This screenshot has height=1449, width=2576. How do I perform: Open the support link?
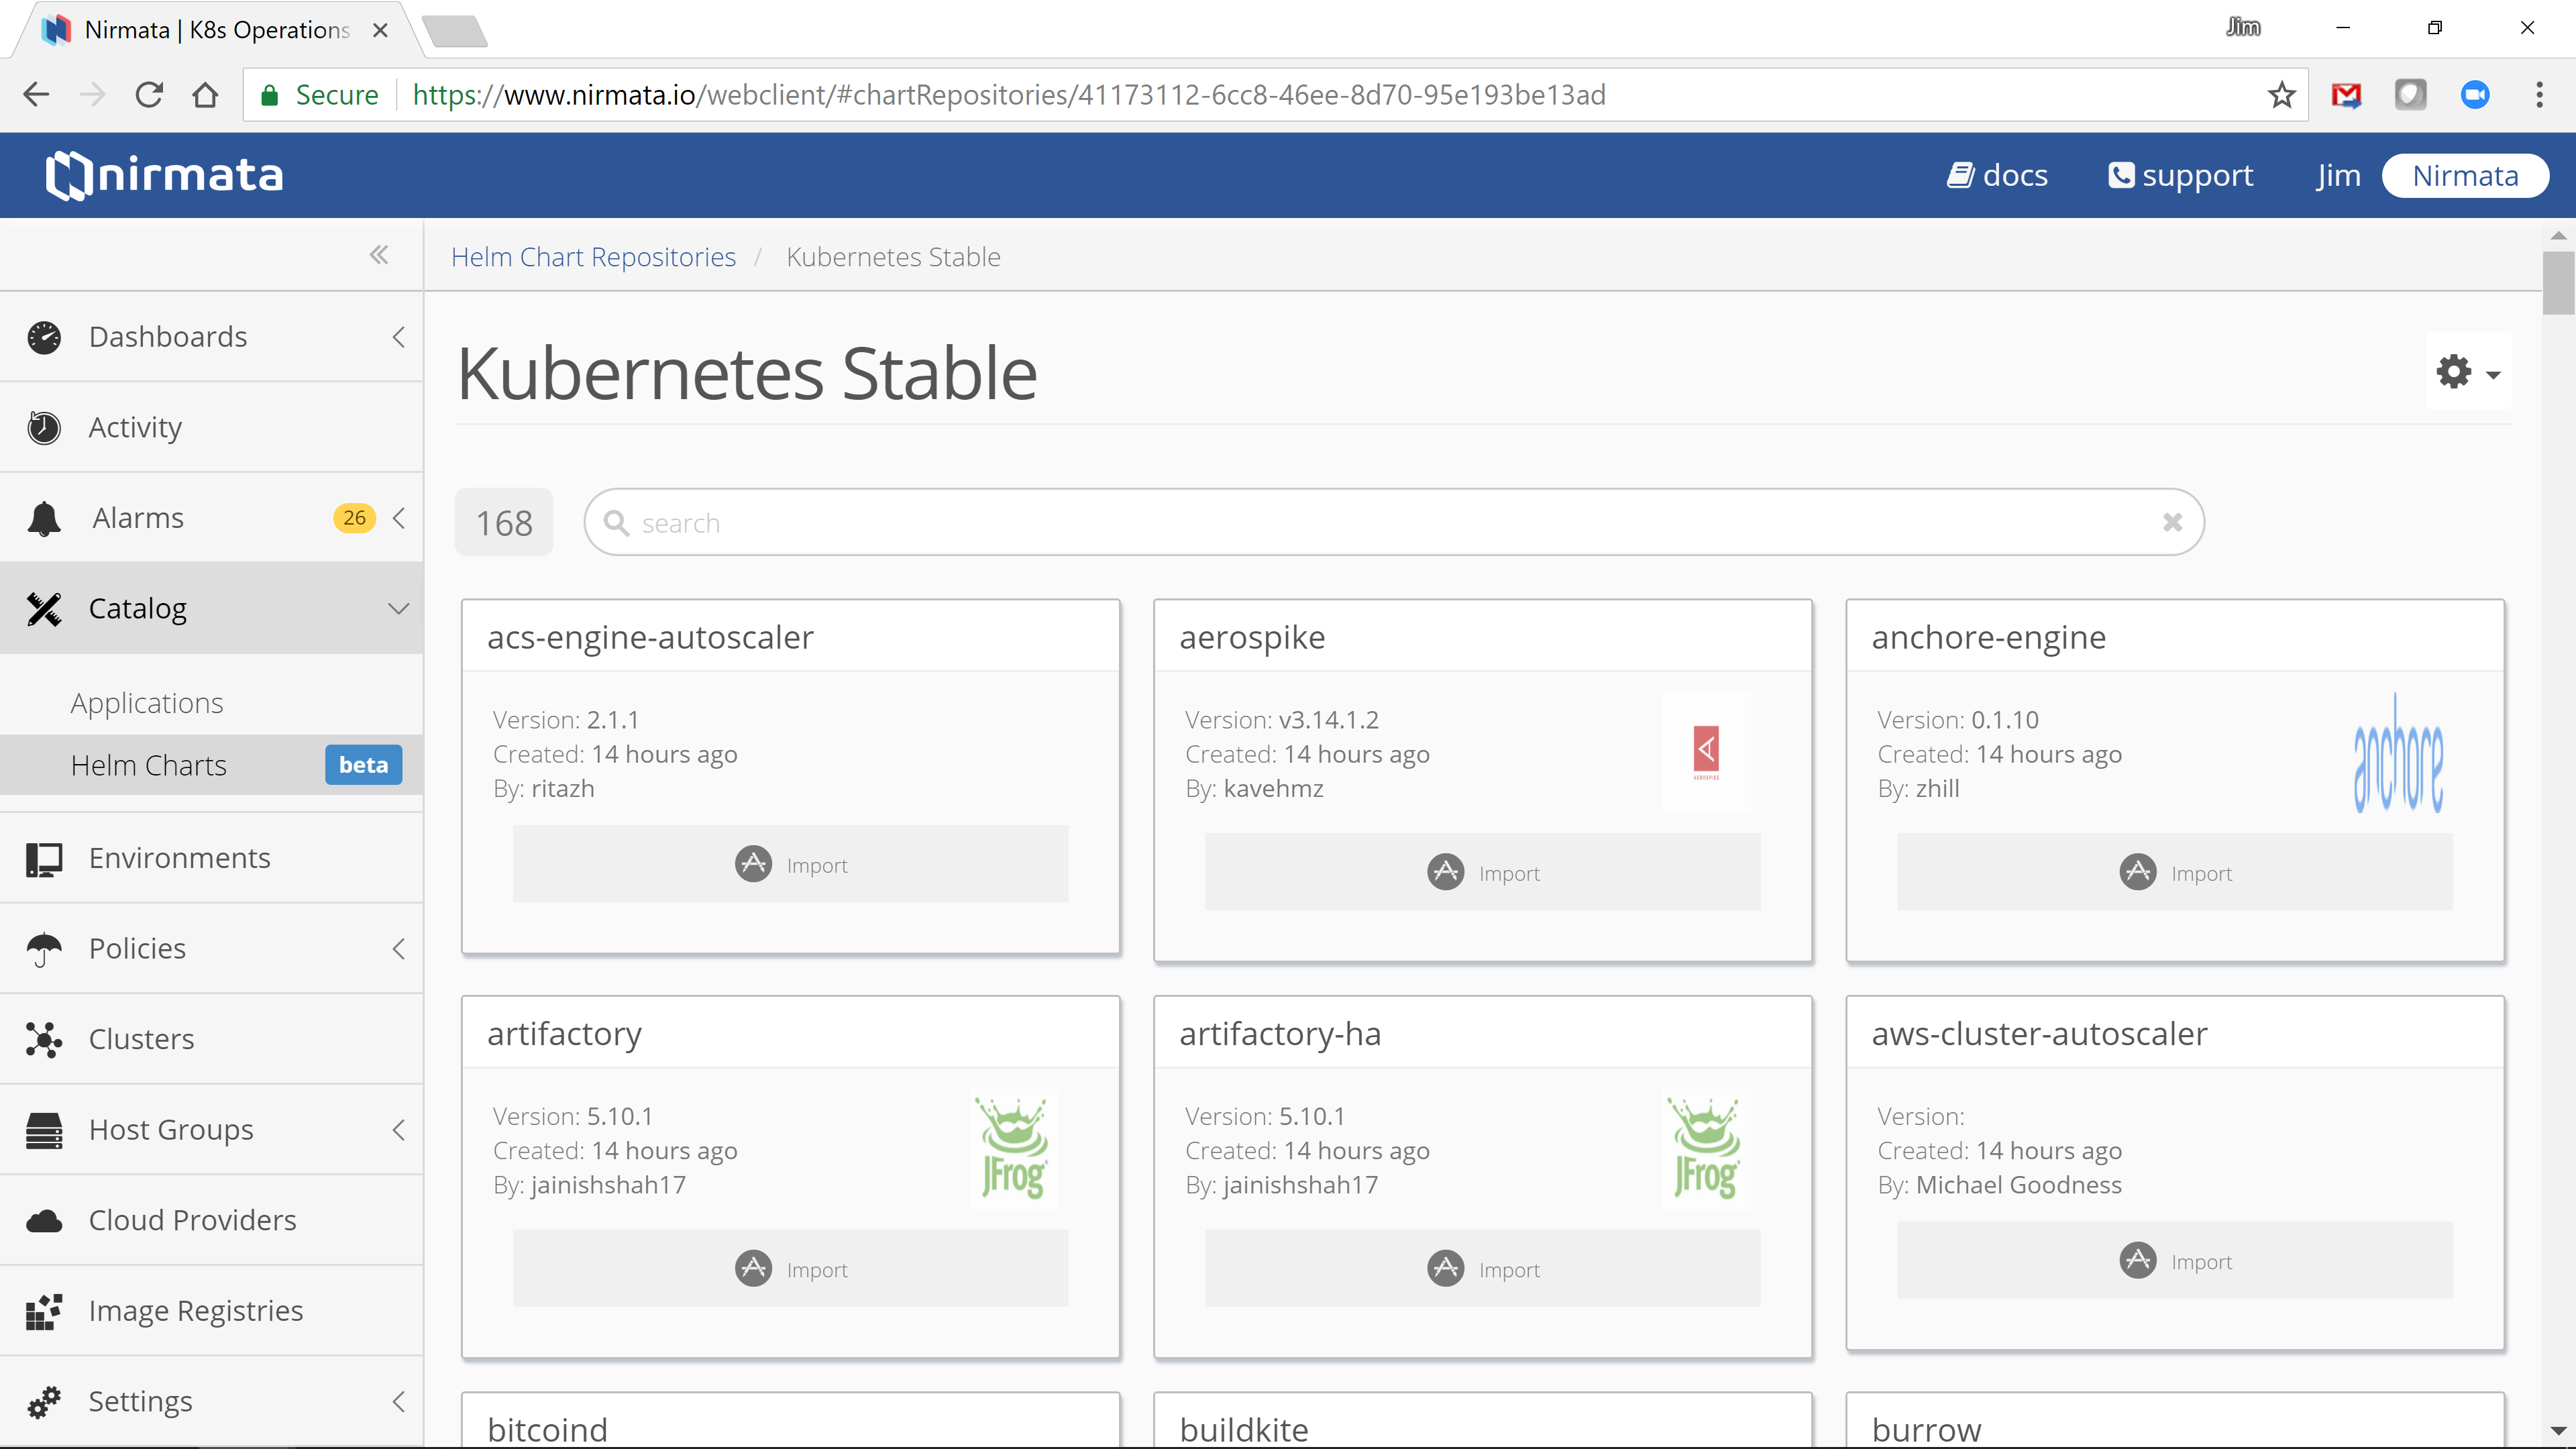tap(2180, 175)
